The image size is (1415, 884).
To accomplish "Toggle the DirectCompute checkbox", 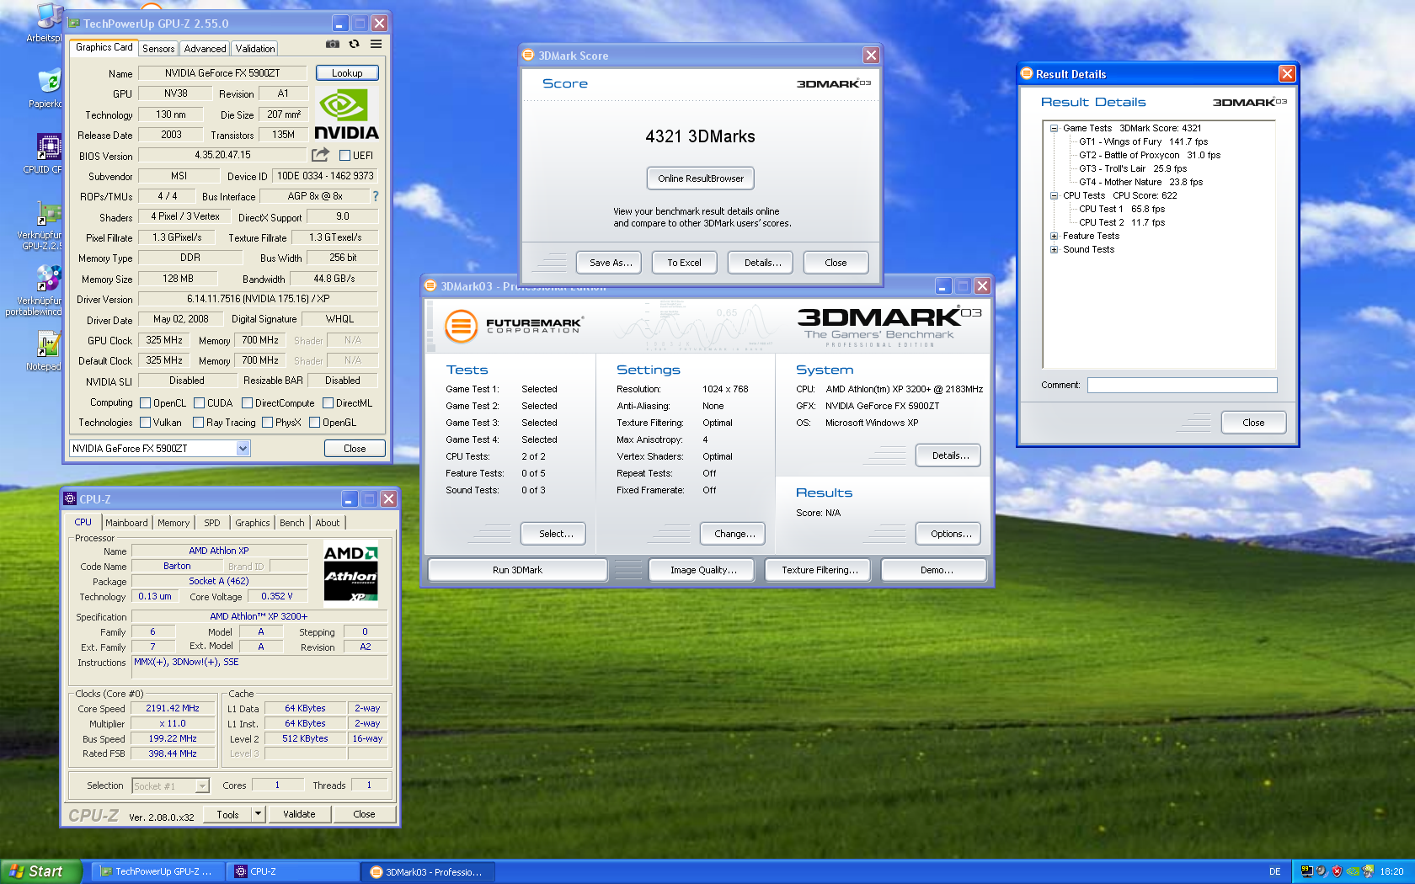I will [248, 403].
